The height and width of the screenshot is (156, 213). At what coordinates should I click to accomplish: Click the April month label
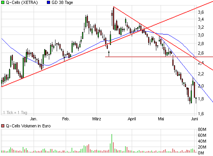[x=132, y=119]
